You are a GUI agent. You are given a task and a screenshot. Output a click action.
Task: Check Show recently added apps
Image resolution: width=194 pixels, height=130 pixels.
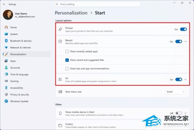coord(67,51)
